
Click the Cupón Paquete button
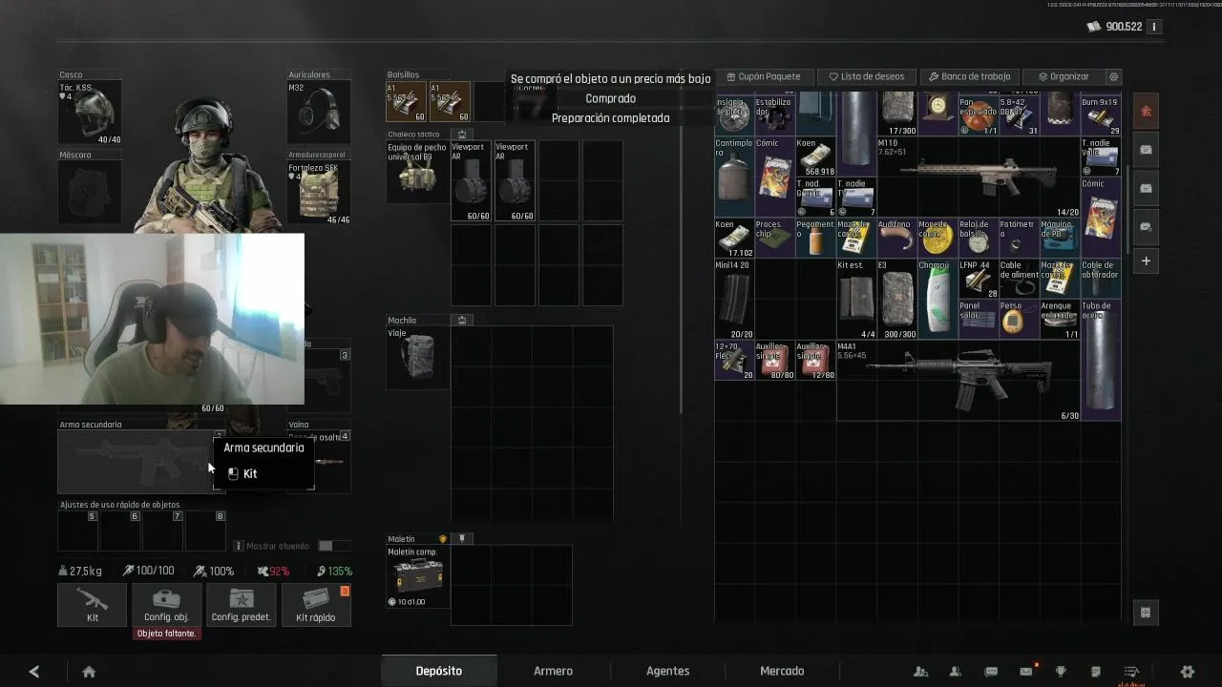coord(764,76)
